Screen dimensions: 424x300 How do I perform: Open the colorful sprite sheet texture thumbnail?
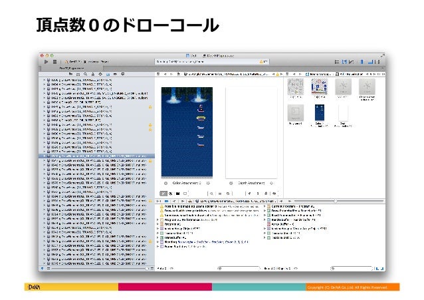pos(319,86)
